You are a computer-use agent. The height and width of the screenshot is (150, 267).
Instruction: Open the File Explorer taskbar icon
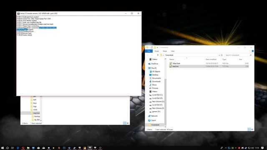click(x=28, y=148)
